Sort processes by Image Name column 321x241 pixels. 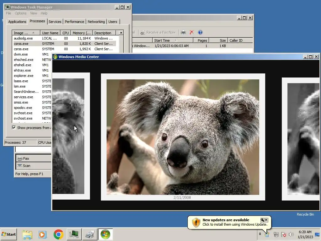click(x=26, y=33)
